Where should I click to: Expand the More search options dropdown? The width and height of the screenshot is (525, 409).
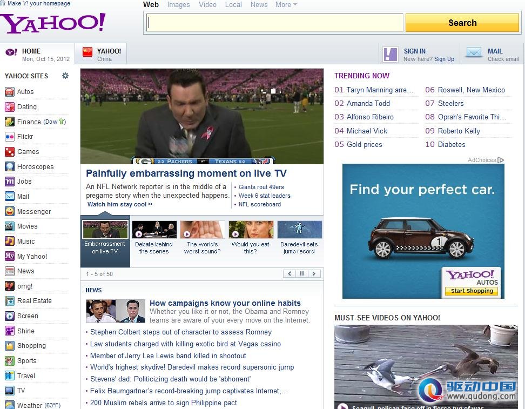[286, 5]
